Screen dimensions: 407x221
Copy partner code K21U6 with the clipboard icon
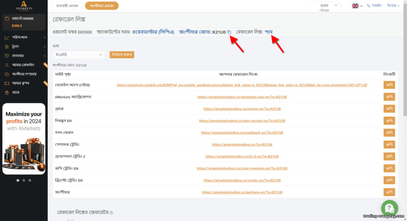point(229,32)
